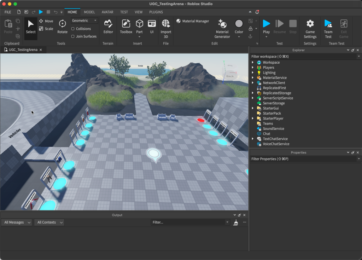
Task: Clear the Output log with broom icon
Action: pyautogui.click(x=236, y=223)
